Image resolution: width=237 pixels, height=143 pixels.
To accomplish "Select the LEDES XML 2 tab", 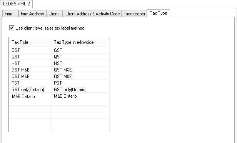I will click(x=16, y=4).
